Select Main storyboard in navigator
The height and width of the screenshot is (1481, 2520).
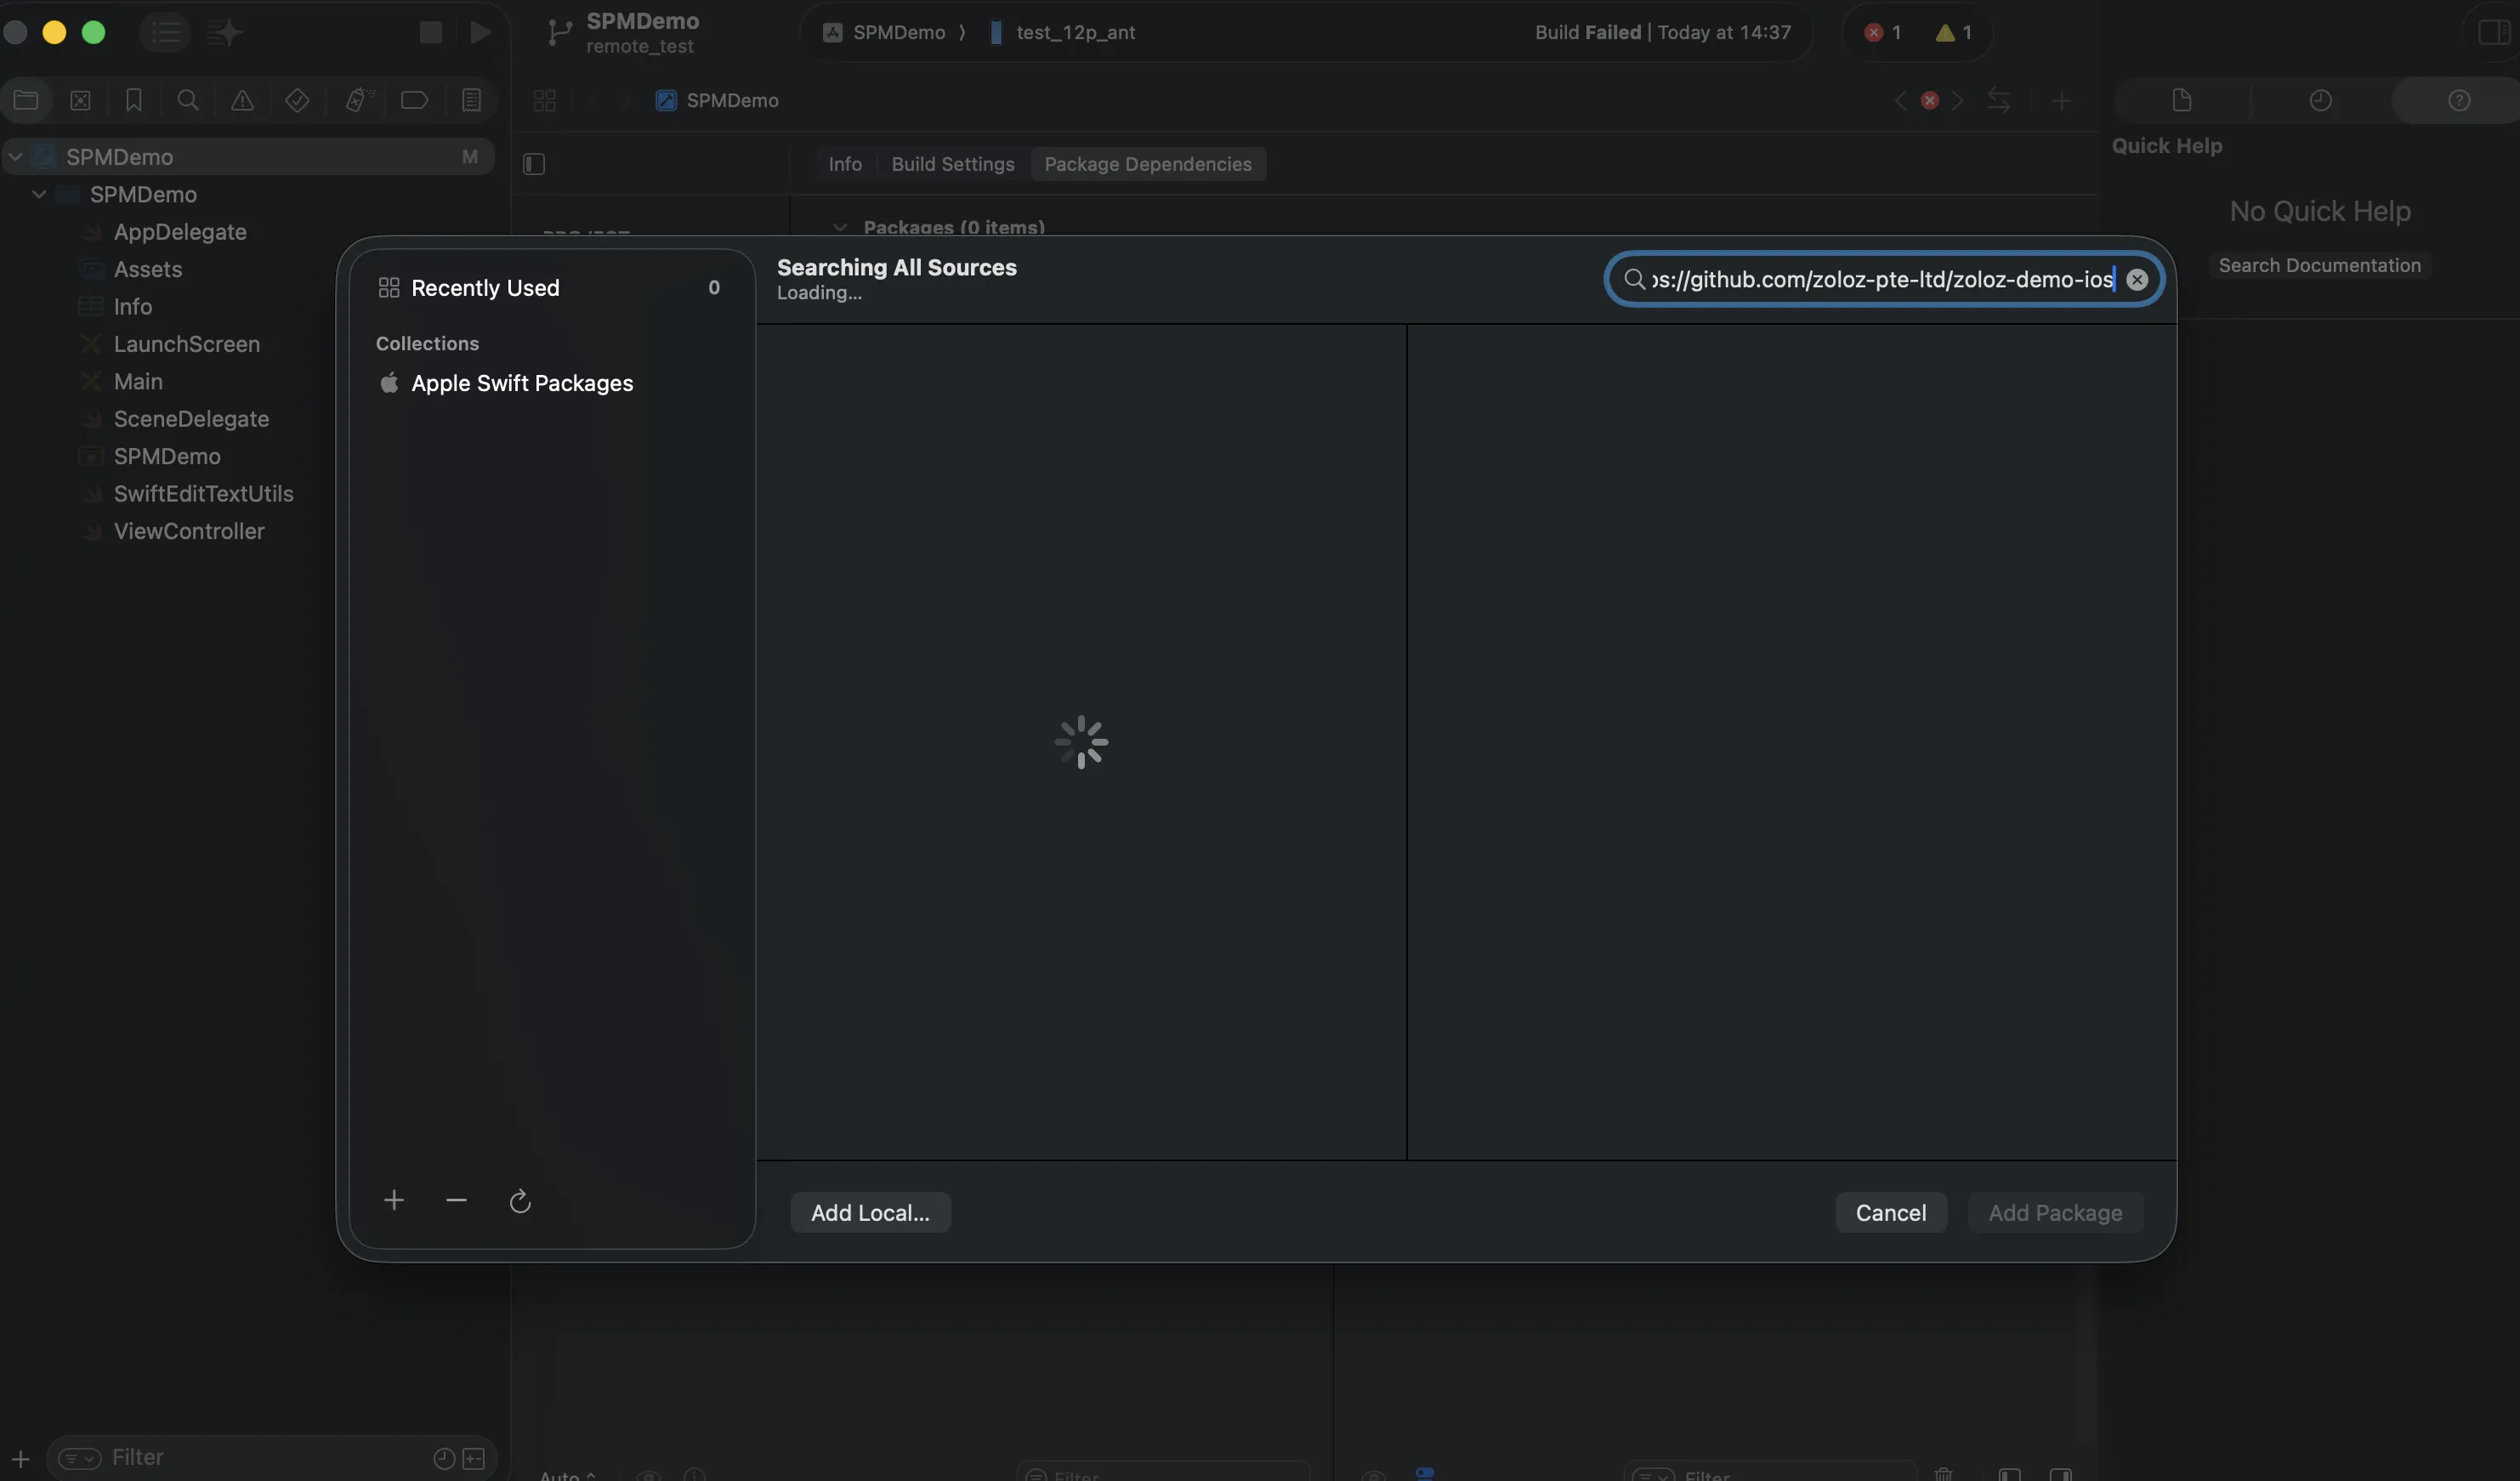(138, 382)
